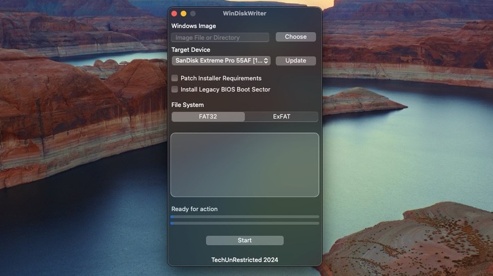Click the File System section label
The image size is (493, 276).
[187, 105]
